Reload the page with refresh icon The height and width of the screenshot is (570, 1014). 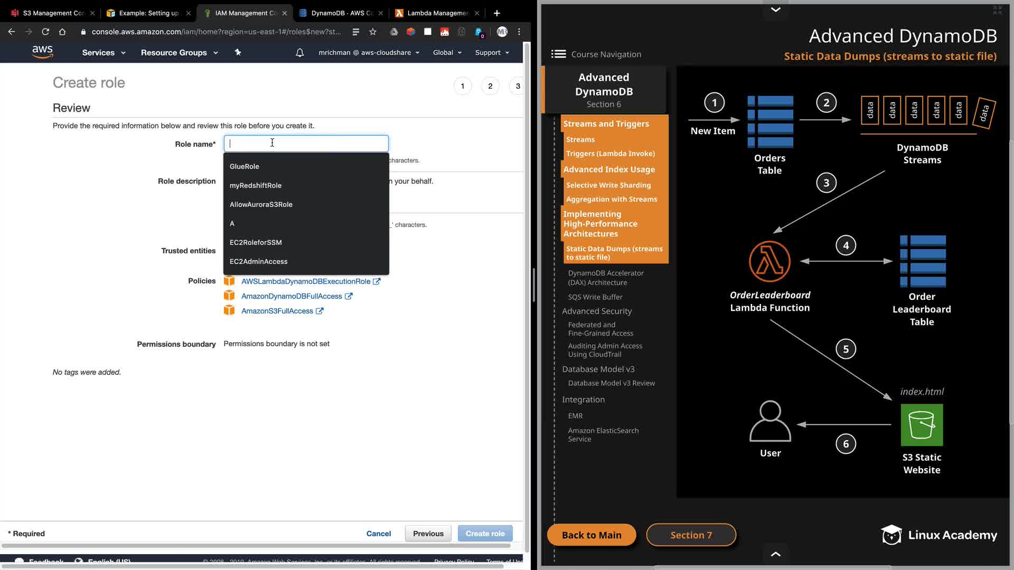coord(45,32)
